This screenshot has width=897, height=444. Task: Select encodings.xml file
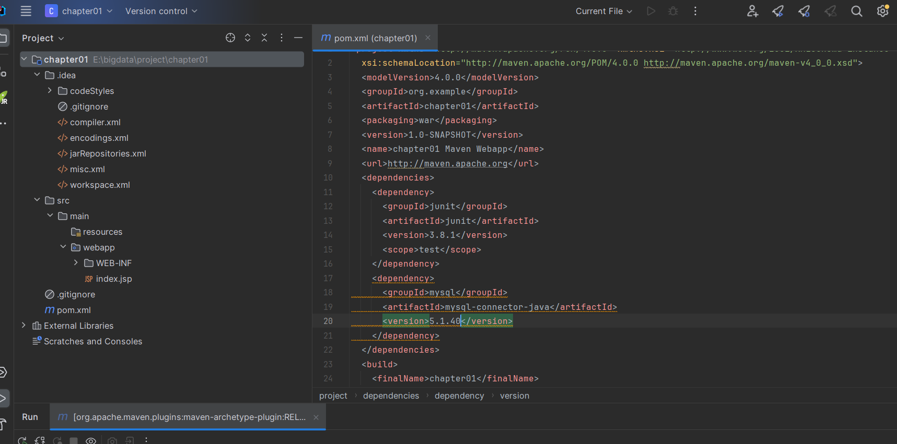(x=93, y=138)
